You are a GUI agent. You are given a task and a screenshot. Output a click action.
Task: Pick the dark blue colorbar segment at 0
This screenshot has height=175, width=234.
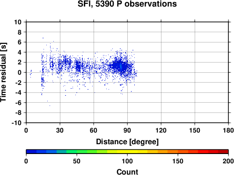[31, 152]
